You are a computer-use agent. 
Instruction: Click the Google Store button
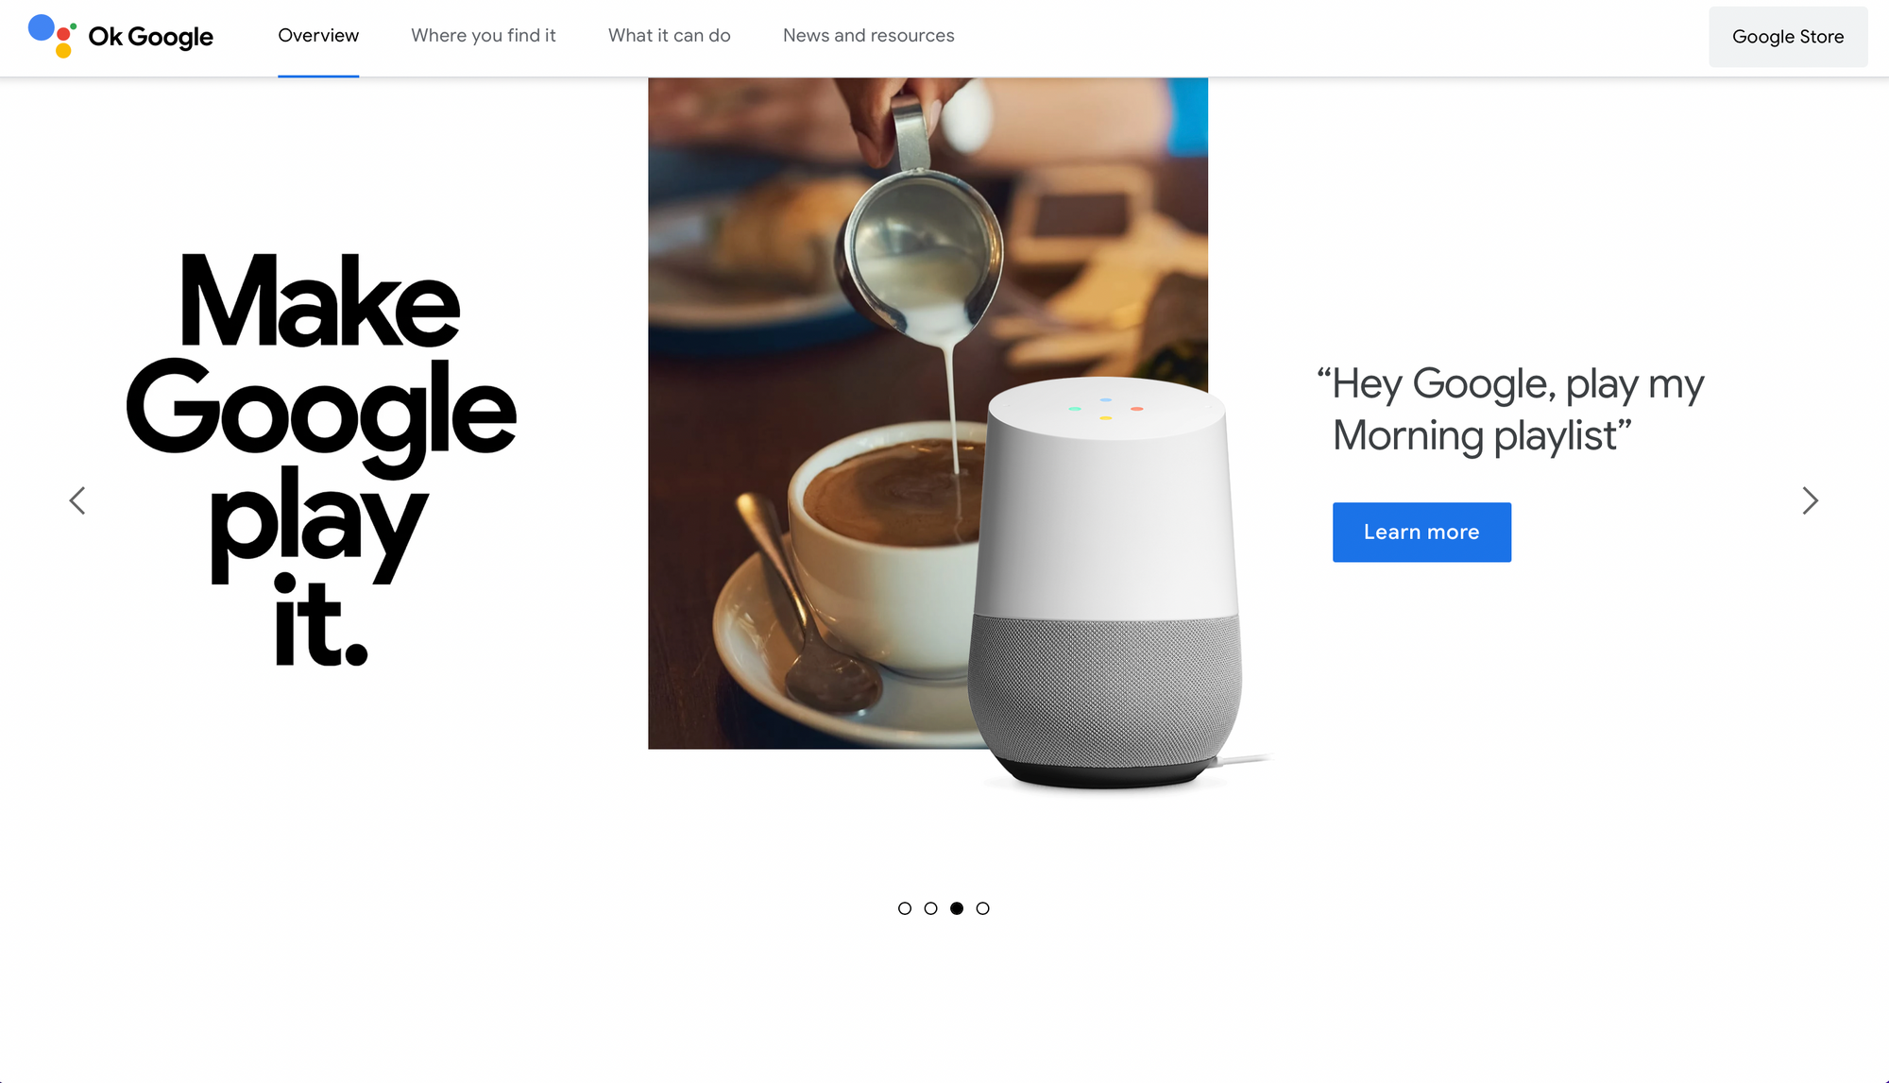pos(1788,36)
